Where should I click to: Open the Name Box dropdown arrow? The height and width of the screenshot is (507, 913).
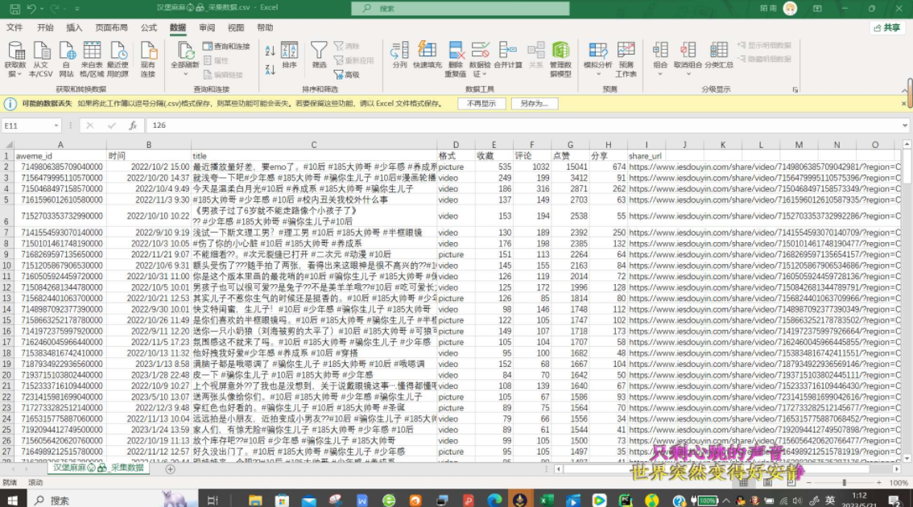[56, 126]
